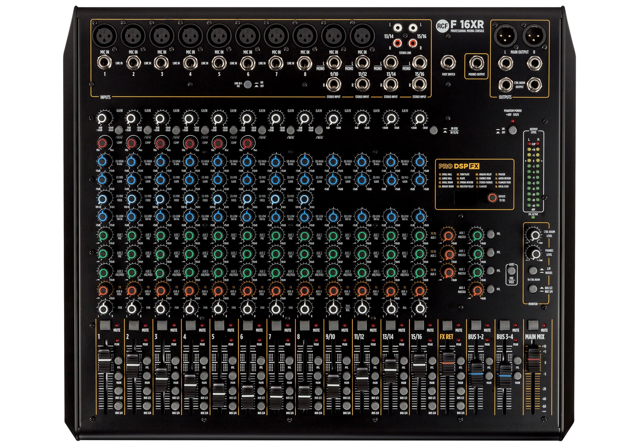The image size is (639, 447).
Task: Click the channel 5 fader cap
Action: (219, 395)
